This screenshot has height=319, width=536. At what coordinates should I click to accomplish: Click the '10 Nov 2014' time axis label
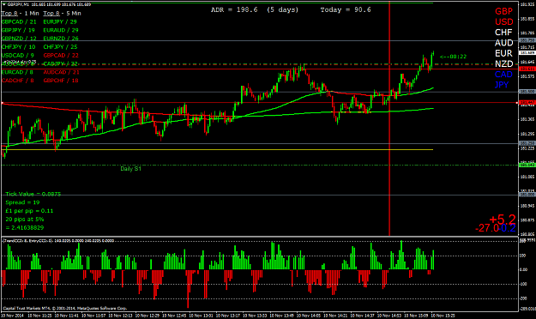(13, 316)
